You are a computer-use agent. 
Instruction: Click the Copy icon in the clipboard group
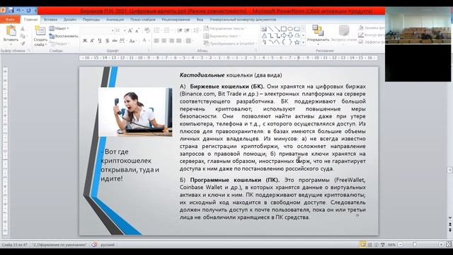[23, 36]
